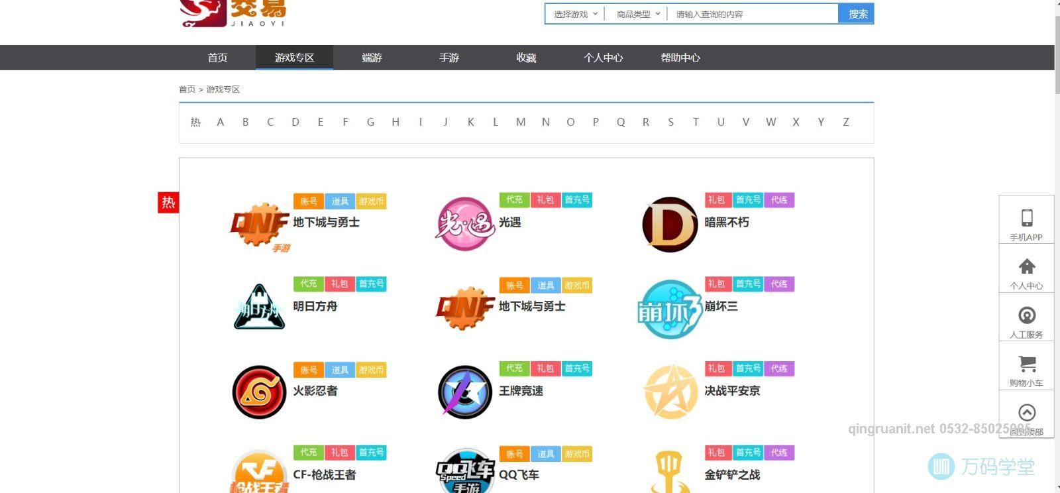Open the 商品类型 dropdown
1060x493 pixels.
pos(638,14)
